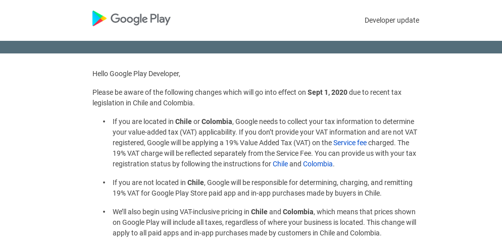This screenshot has height=244, width=502.
Task: Click bold Chile in third bullet
Action: click(x=259, y=212)
